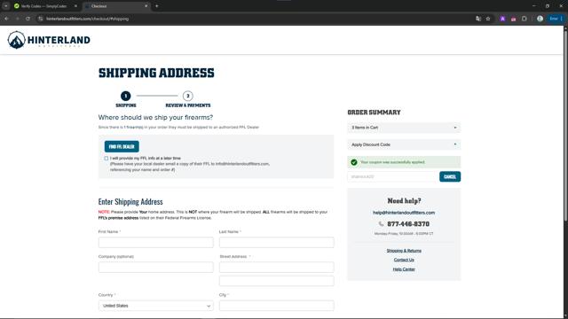Bookmark this page with the star icon

tap(488, 19)
